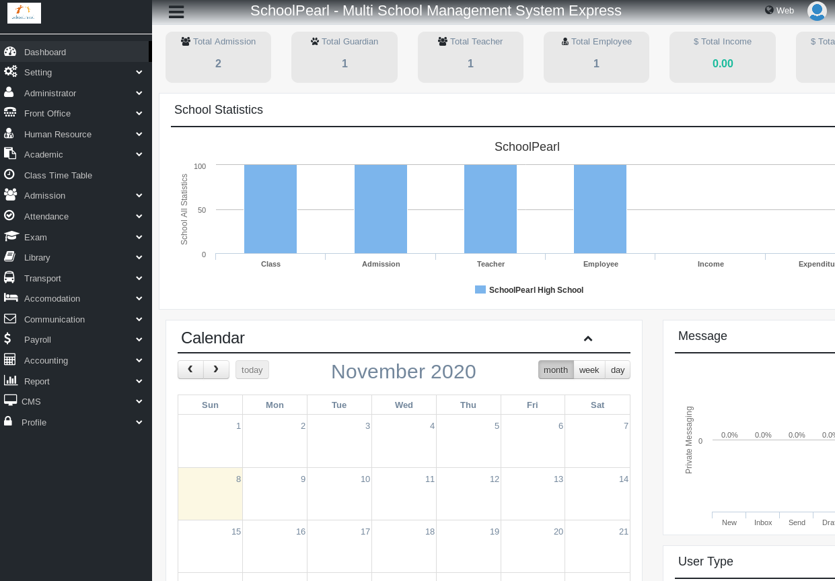Expand the Setting menu arrow
Viewport: 835px width, 581px height.
(x=139, y=72)
